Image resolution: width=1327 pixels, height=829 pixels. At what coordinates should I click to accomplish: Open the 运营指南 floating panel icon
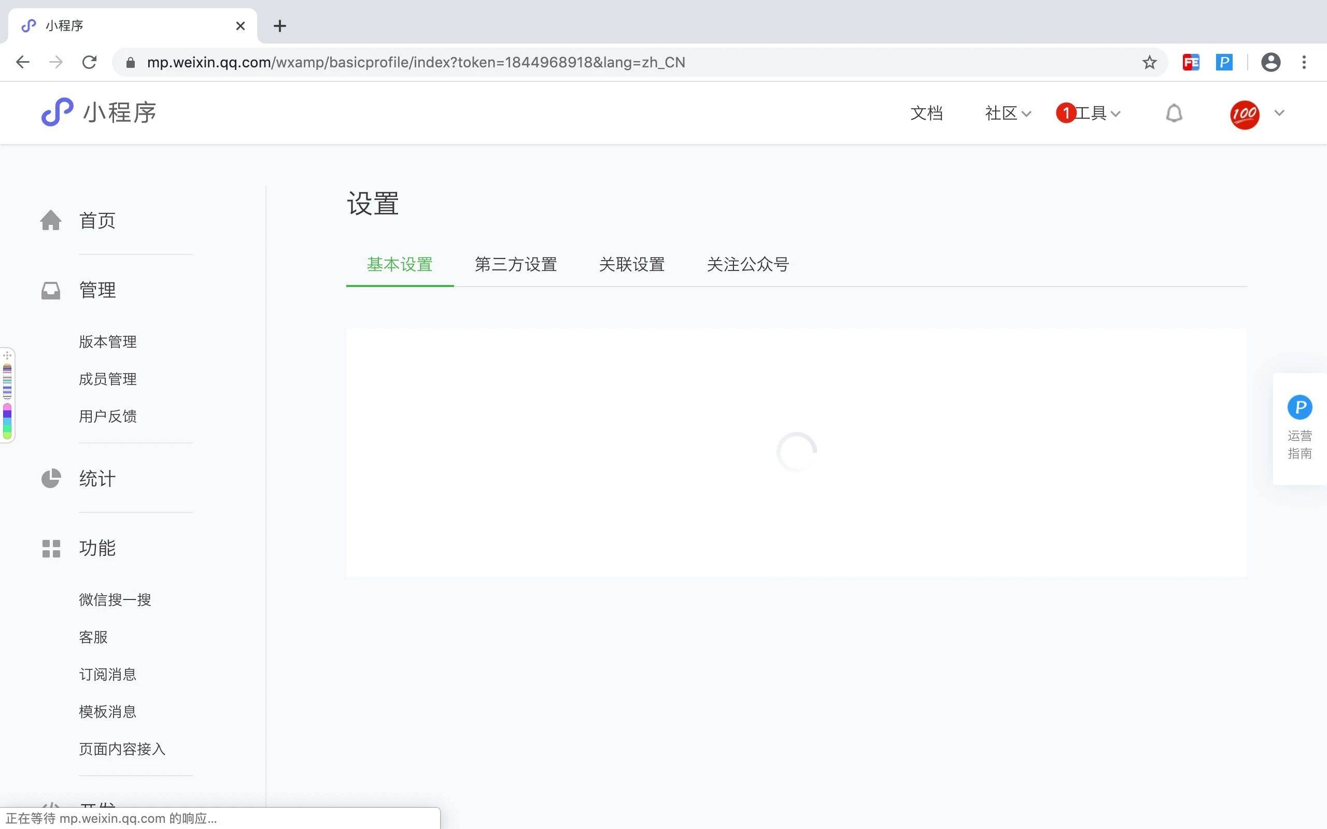click(1299, 408)
